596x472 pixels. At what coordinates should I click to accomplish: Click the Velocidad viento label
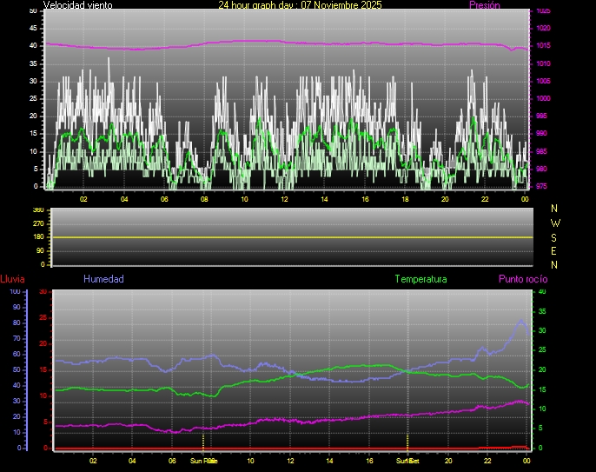[x=78, y=5]
